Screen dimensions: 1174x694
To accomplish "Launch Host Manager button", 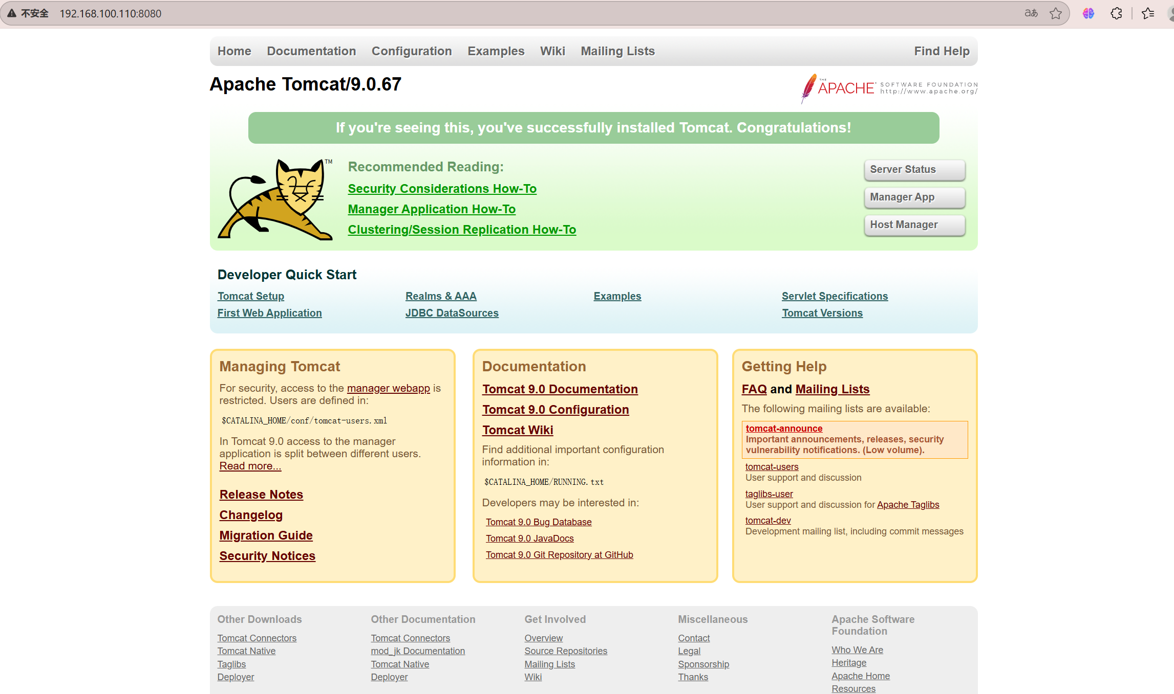I will pyautogui.click(x=914, y=225).
